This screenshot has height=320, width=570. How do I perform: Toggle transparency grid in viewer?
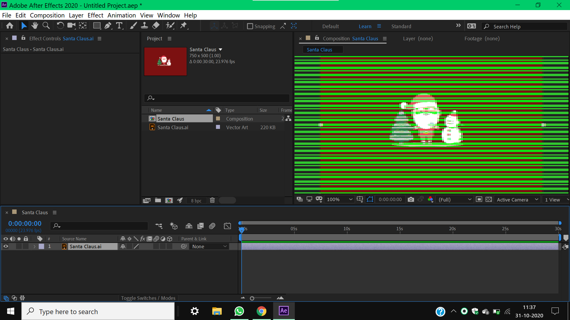point(489,199)
